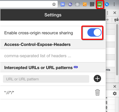
Task: Click the blue circular extension icon
Action: coord(107,4)
